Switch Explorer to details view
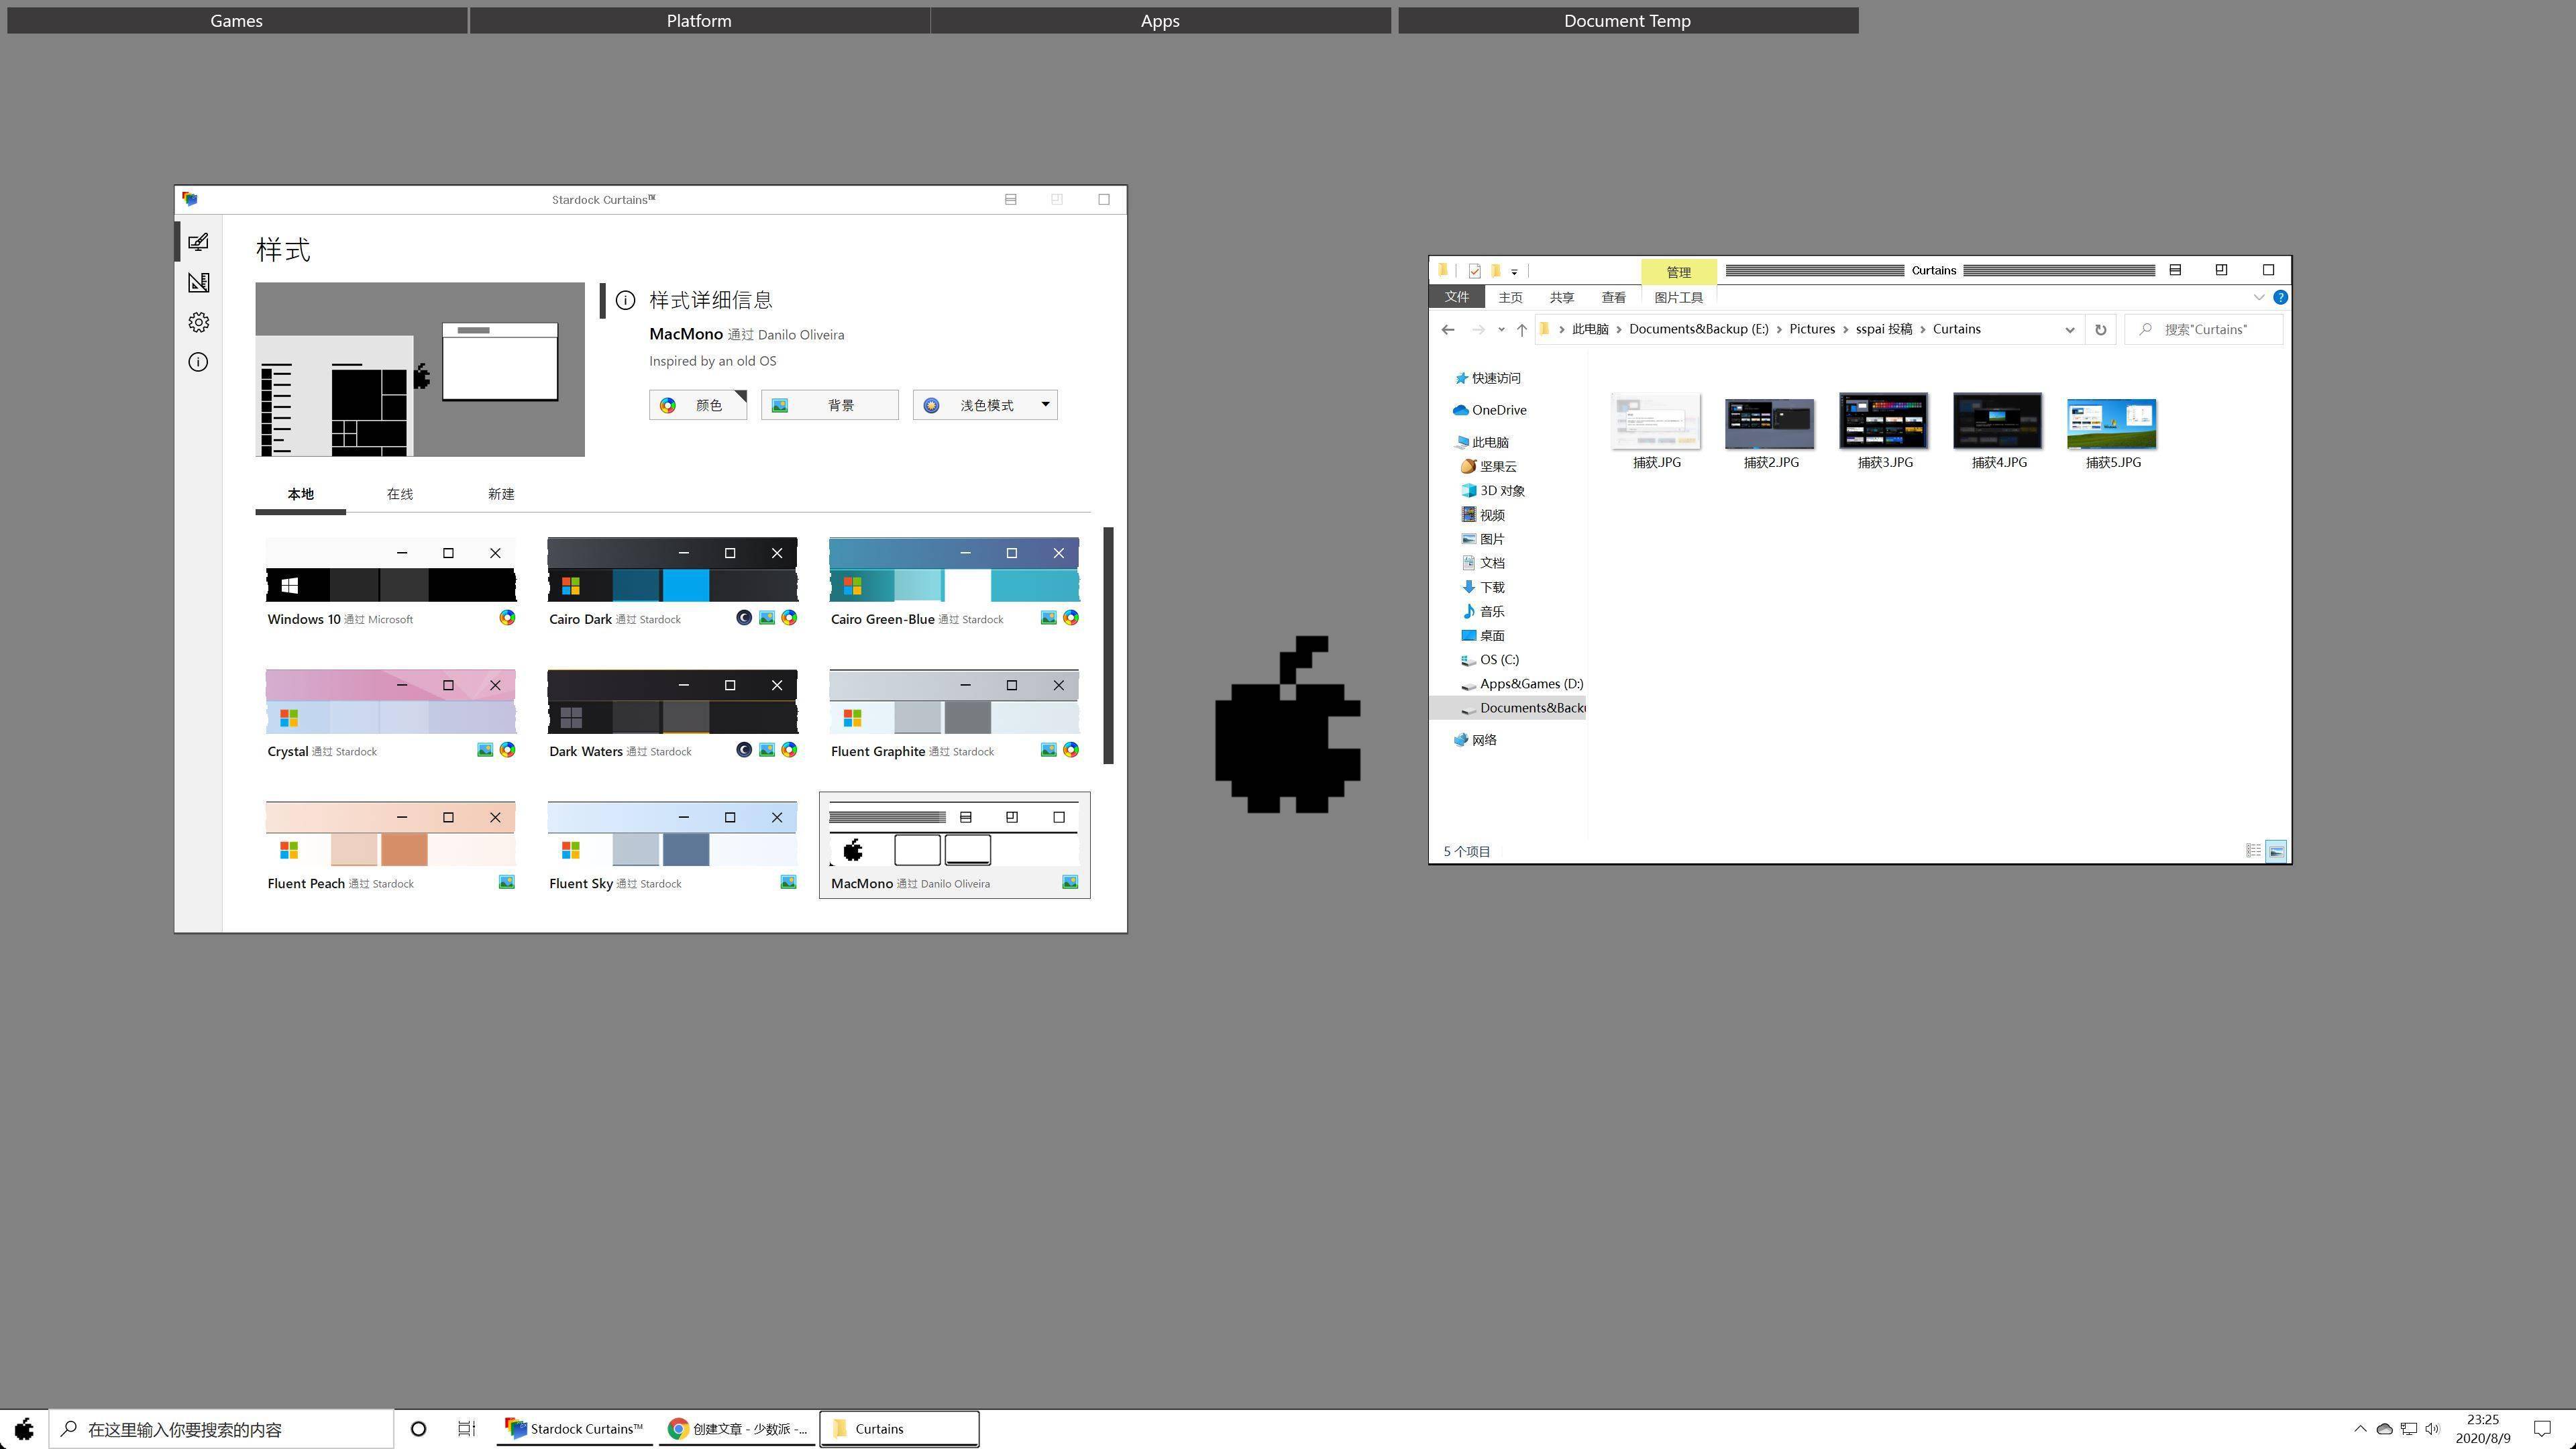This screenshot has height=1449, width=2576. click(x=2253, y=851)
